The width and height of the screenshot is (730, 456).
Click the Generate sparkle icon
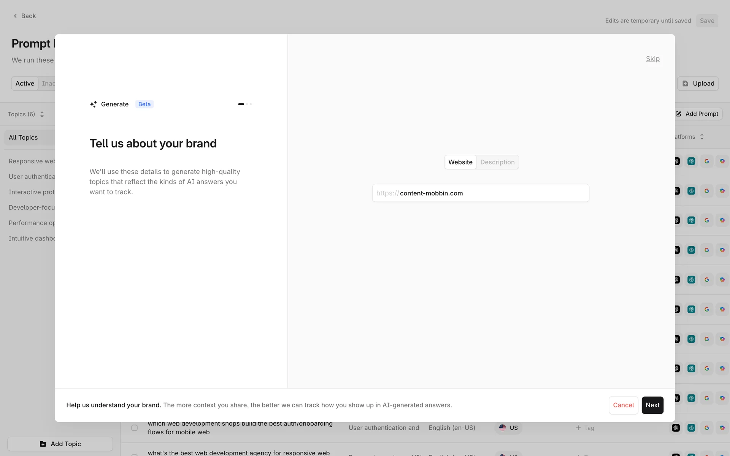click(x=93, y=104)
